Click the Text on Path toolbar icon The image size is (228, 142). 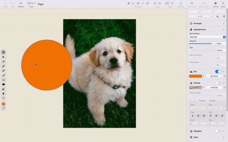(204, 3)
